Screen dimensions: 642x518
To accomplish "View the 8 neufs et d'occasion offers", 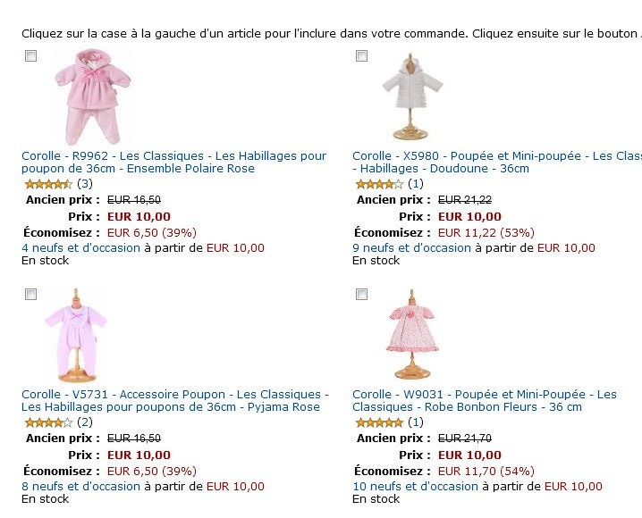I will 80,487.
